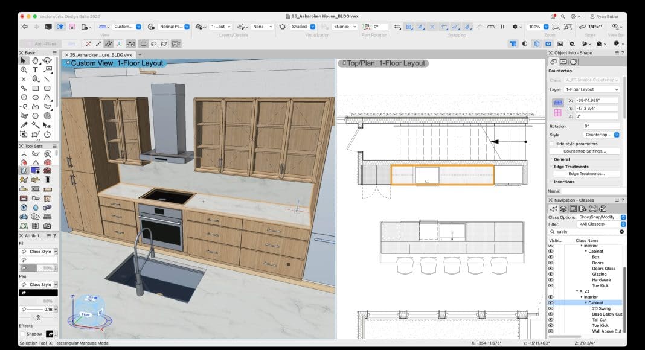Click the Edge Treatments button
The image size is (645, 350).
tap(586, 173)
